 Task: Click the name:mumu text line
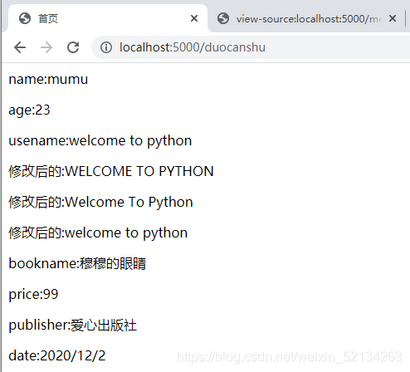(x=48, y=80)
